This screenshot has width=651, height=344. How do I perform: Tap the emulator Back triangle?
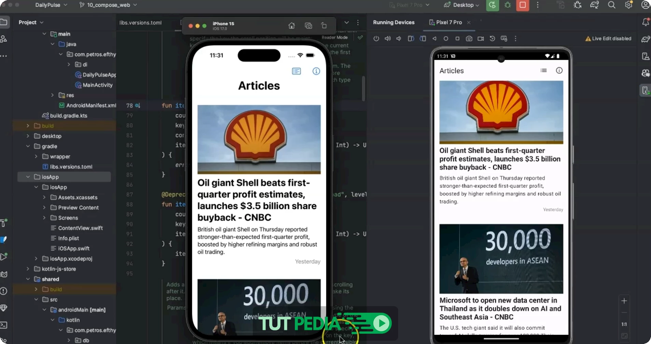pos(434,38)
